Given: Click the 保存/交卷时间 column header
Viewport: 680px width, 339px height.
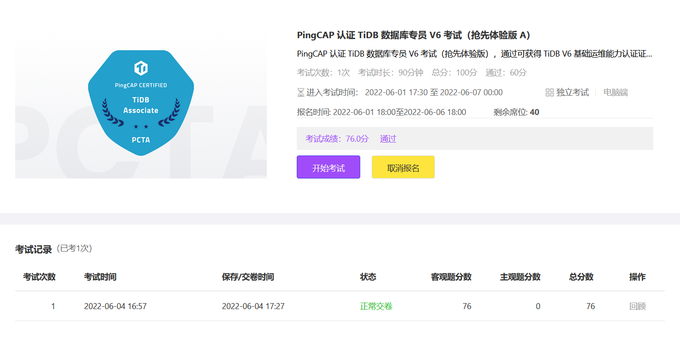Looking at the screenshot, I should tap(248, 277).
